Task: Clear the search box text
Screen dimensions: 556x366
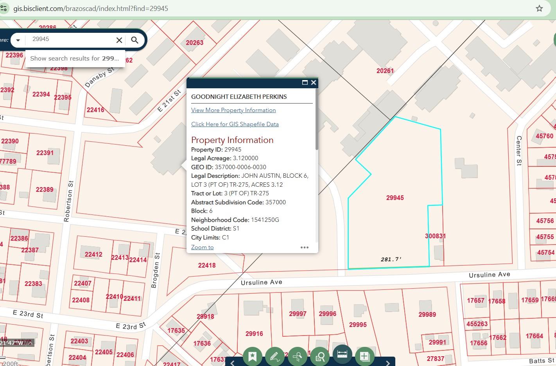Action: click(x=119, y=40)
